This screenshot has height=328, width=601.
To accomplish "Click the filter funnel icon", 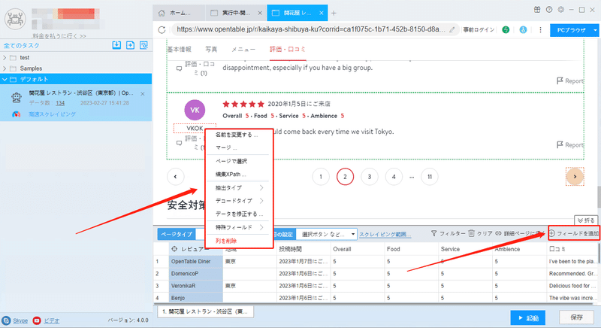I will pos(433,233).
